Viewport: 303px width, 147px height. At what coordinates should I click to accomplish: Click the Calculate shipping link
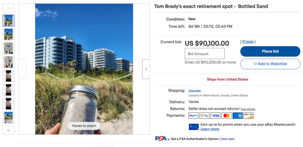[194, 91]
